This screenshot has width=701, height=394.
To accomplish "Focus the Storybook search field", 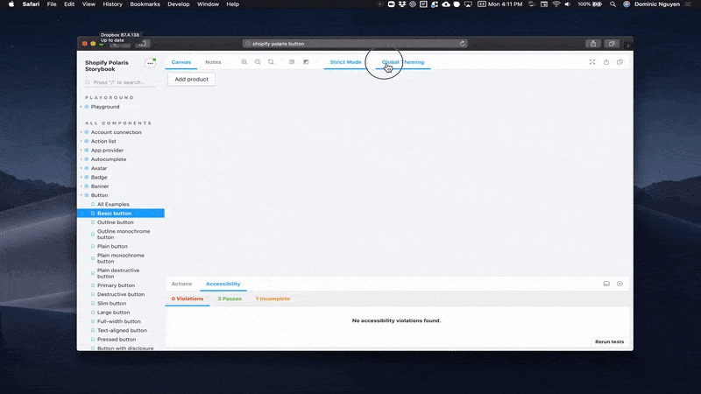I will pyautogui.click(x=121, y=82).
